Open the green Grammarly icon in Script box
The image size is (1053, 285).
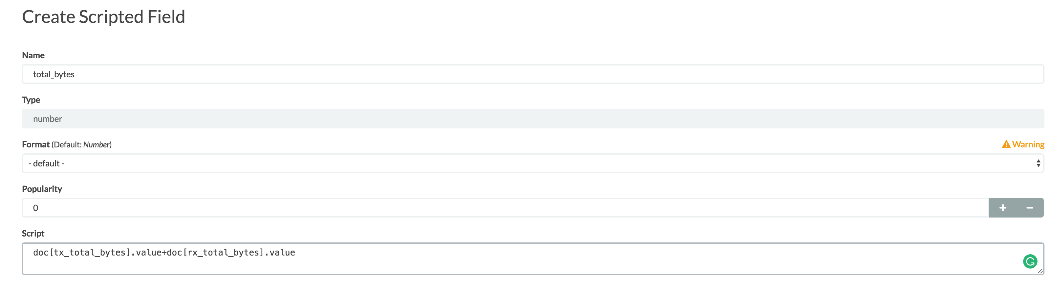coord(1030,261)
